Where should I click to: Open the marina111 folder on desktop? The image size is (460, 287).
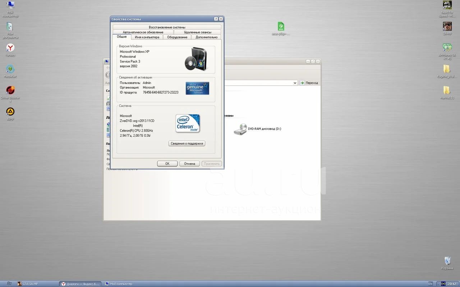click(447, 92)
